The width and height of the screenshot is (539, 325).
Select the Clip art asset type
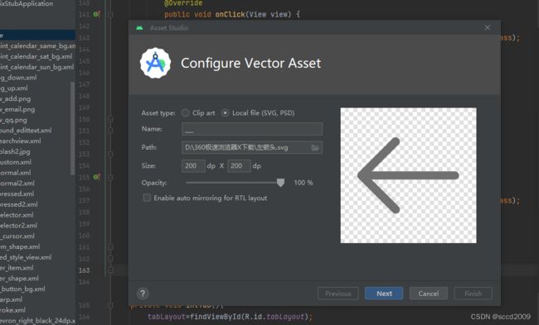185,112
